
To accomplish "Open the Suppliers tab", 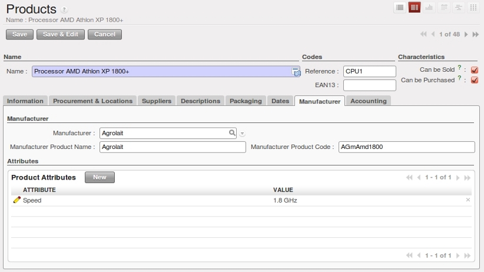I will [157, 101].
